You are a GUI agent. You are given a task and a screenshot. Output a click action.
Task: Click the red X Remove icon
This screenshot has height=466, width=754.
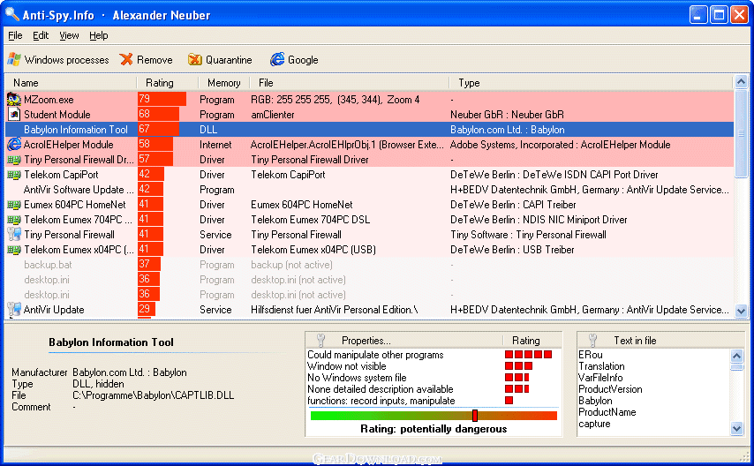click(x=126, y=60)
